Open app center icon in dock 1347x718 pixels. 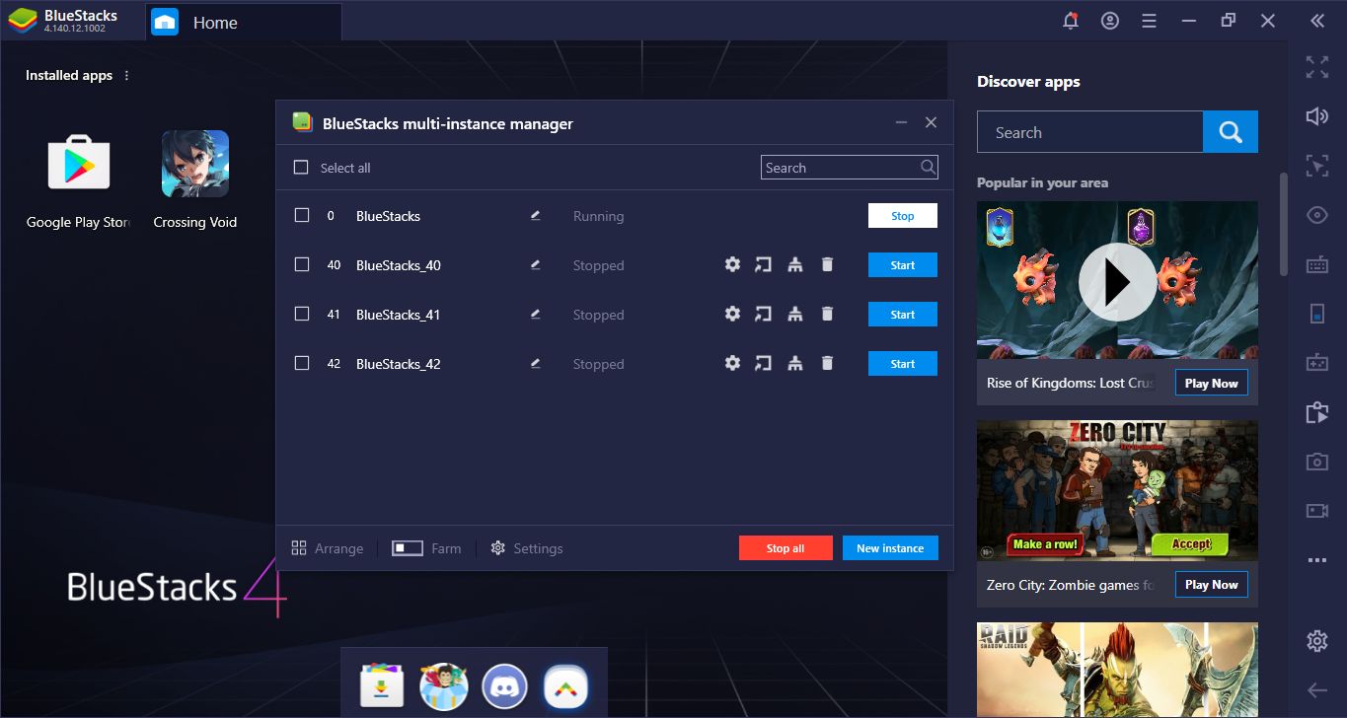(x=382, y=686)
